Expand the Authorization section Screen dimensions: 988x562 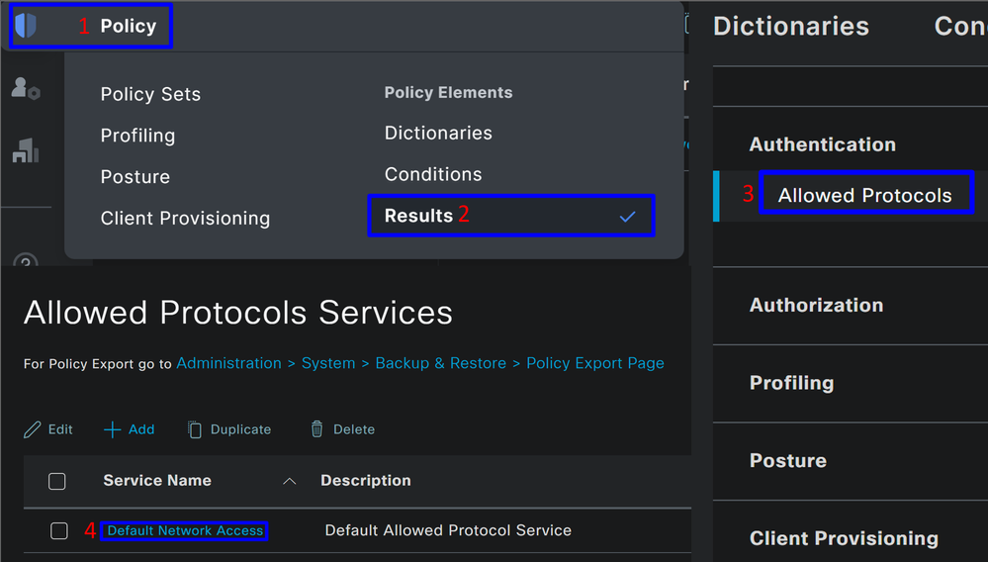816,306
